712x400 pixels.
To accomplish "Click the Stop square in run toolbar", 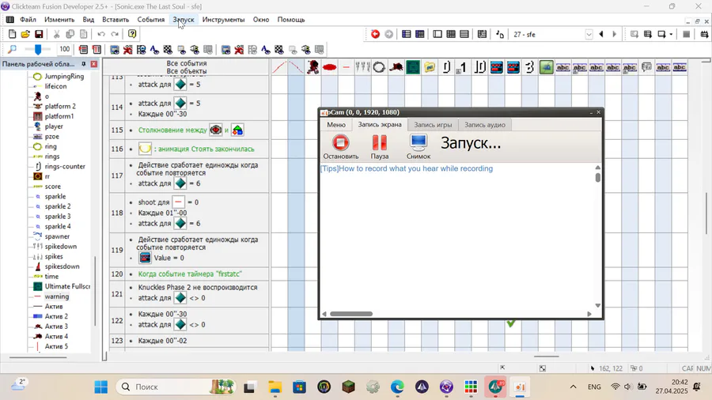I will tap(687, 34).
